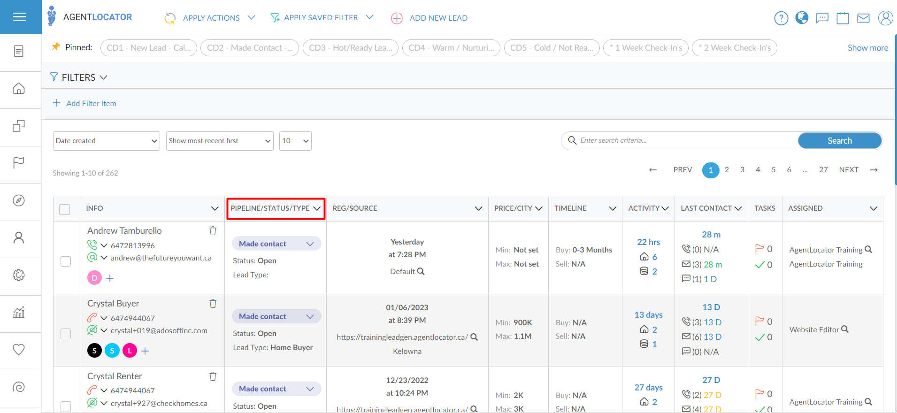
Task: Open the Date created sort dropdown
Action: click(107, 141)
